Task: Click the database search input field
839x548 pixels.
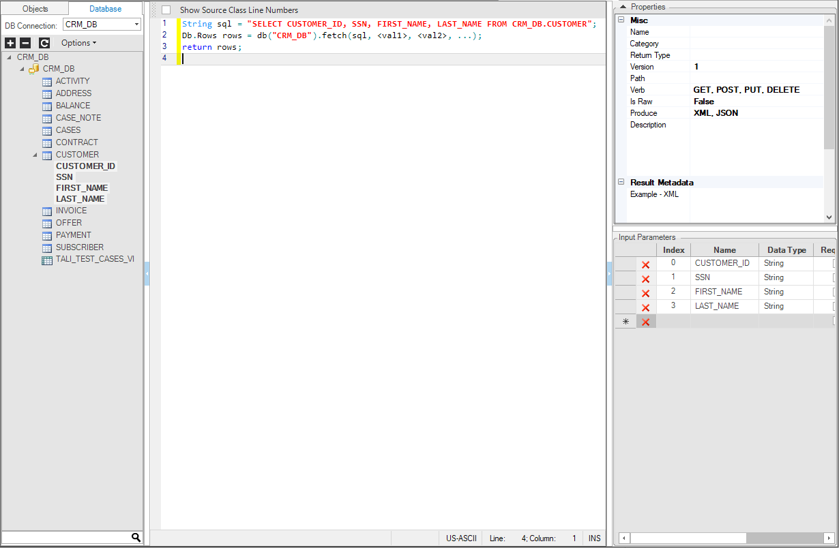Action: [65, 537]
